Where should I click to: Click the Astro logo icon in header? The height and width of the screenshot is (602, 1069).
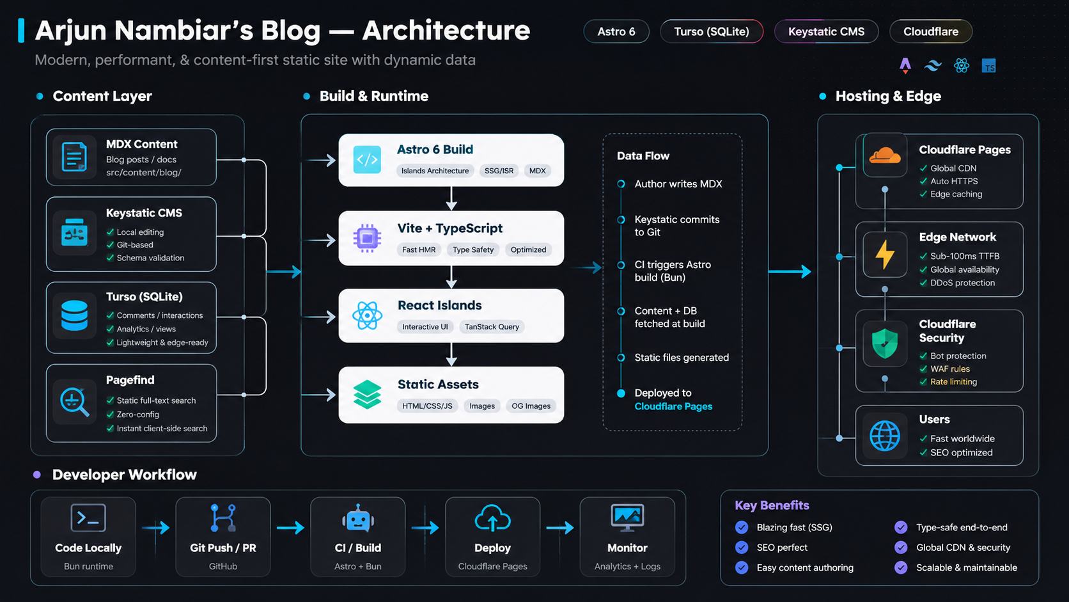pyautogui.click(x=905, y=65)
